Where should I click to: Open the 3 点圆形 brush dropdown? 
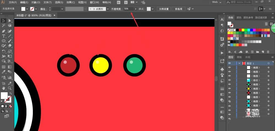click(108, 9)
